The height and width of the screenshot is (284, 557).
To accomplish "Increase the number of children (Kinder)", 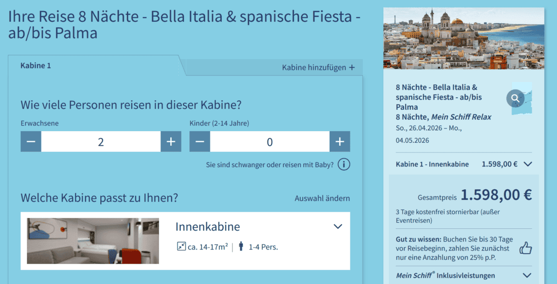I will [x=339, y=142].
